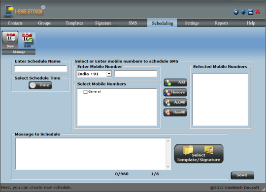Click the Time button to set schedule
Screen dimensions: 266x192
point(40,85)
